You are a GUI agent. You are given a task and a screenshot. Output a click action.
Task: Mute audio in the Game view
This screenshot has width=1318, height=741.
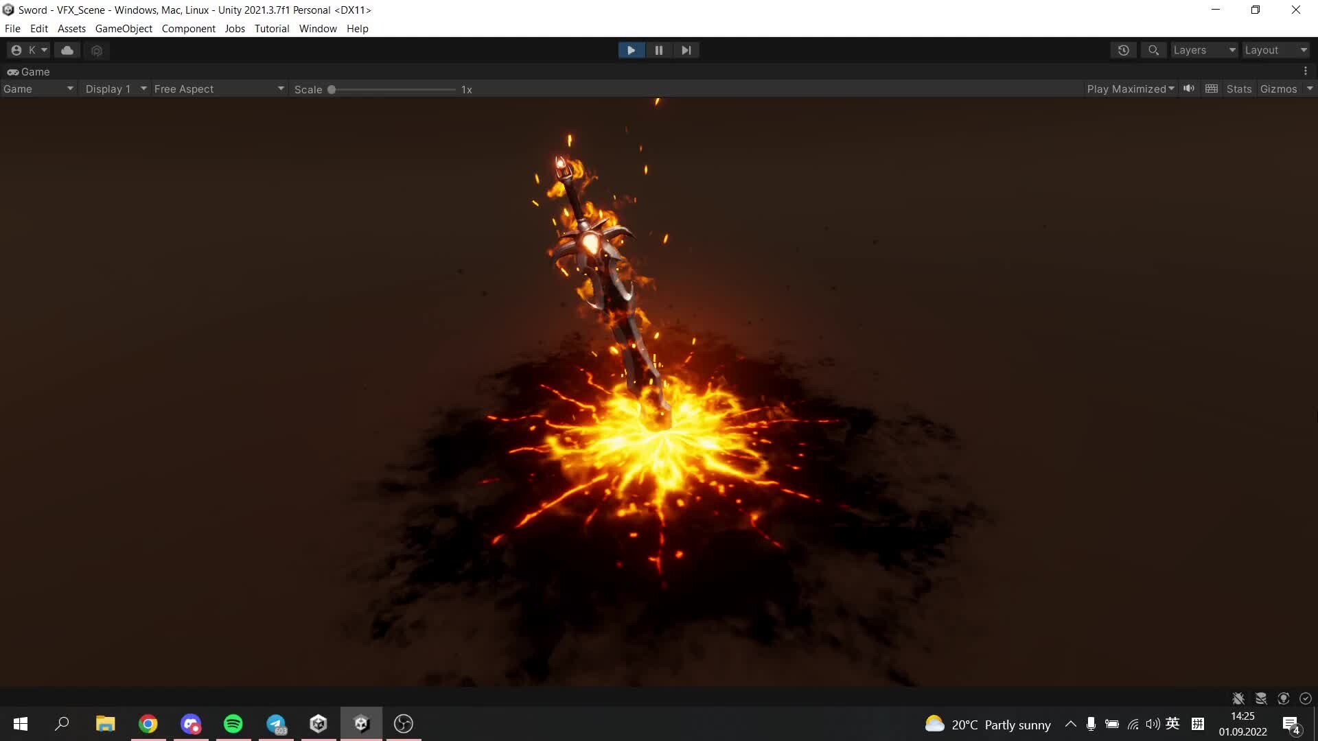[1189, 89]
